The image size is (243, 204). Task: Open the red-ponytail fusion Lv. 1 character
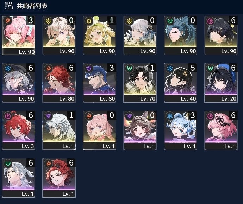(x=59, y=178)
